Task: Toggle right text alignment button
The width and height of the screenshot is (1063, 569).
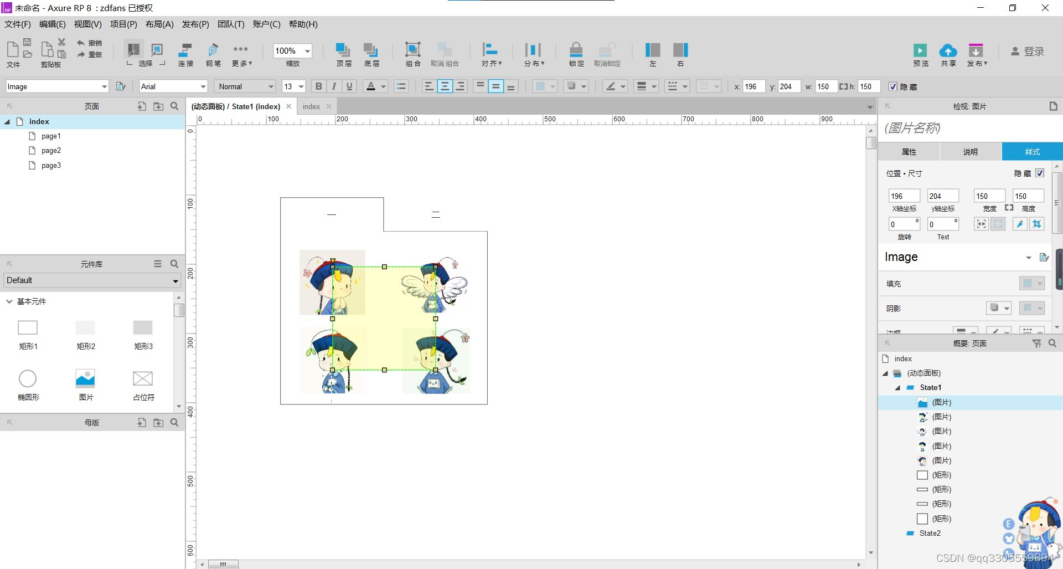Action: [460, 86]
